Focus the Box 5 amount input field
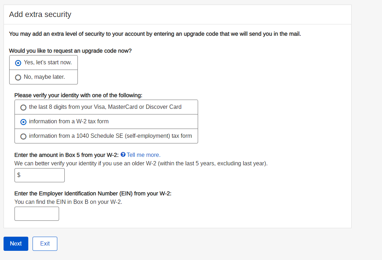This screenshot has height=260, width=382. point(42,175)
